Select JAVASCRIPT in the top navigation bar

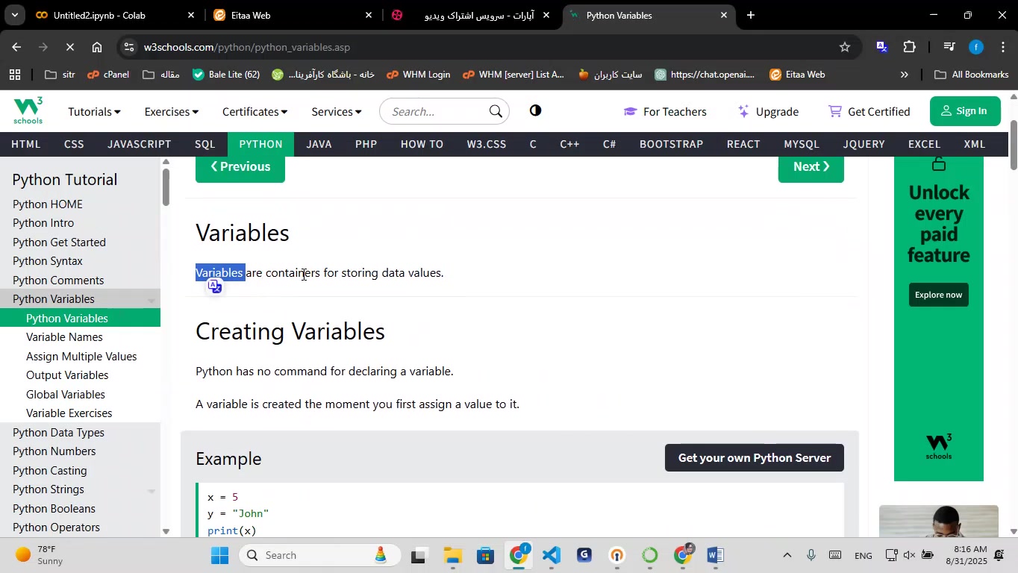pyautogui.click(x=140, y=144)
